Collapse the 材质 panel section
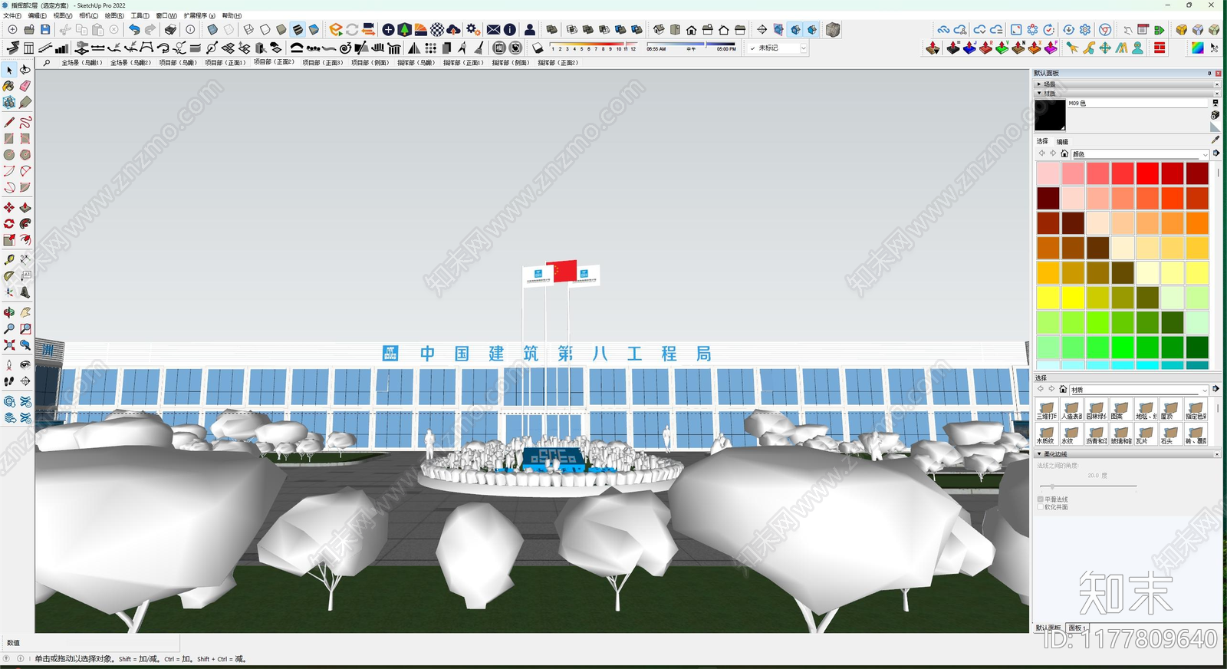 pos(1039,93)
